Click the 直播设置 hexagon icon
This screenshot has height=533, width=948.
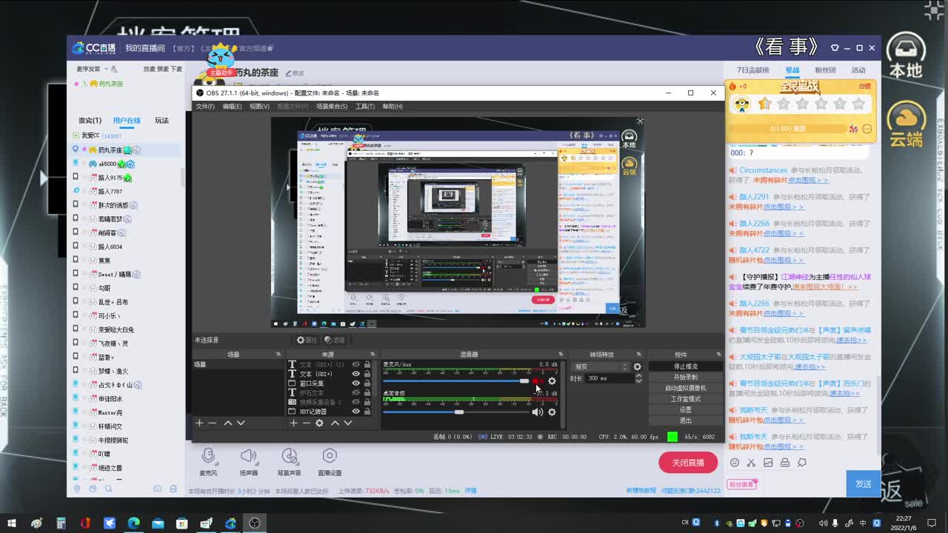click(330, 456)
